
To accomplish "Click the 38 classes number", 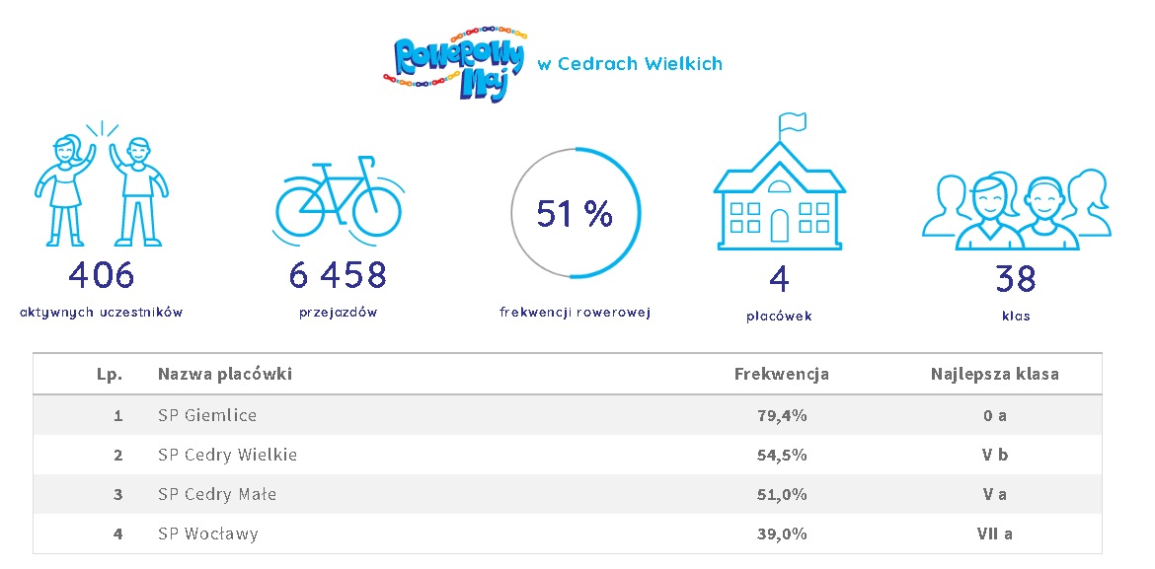I will 1016,279.
